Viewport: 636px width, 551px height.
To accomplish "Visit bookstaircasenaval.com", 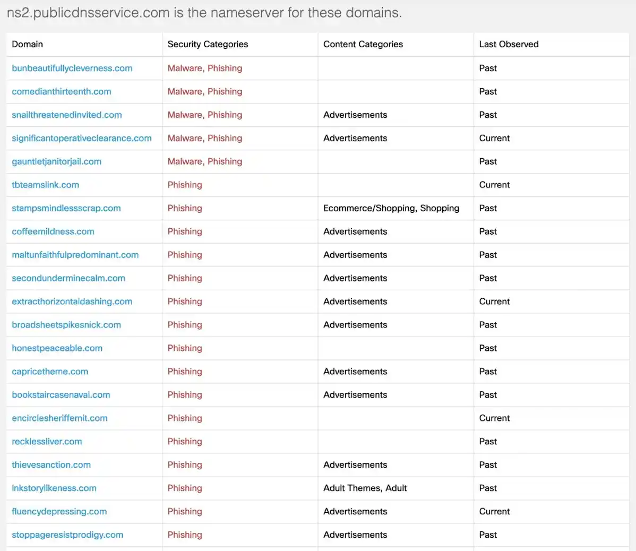I will [x=61, y=395].
